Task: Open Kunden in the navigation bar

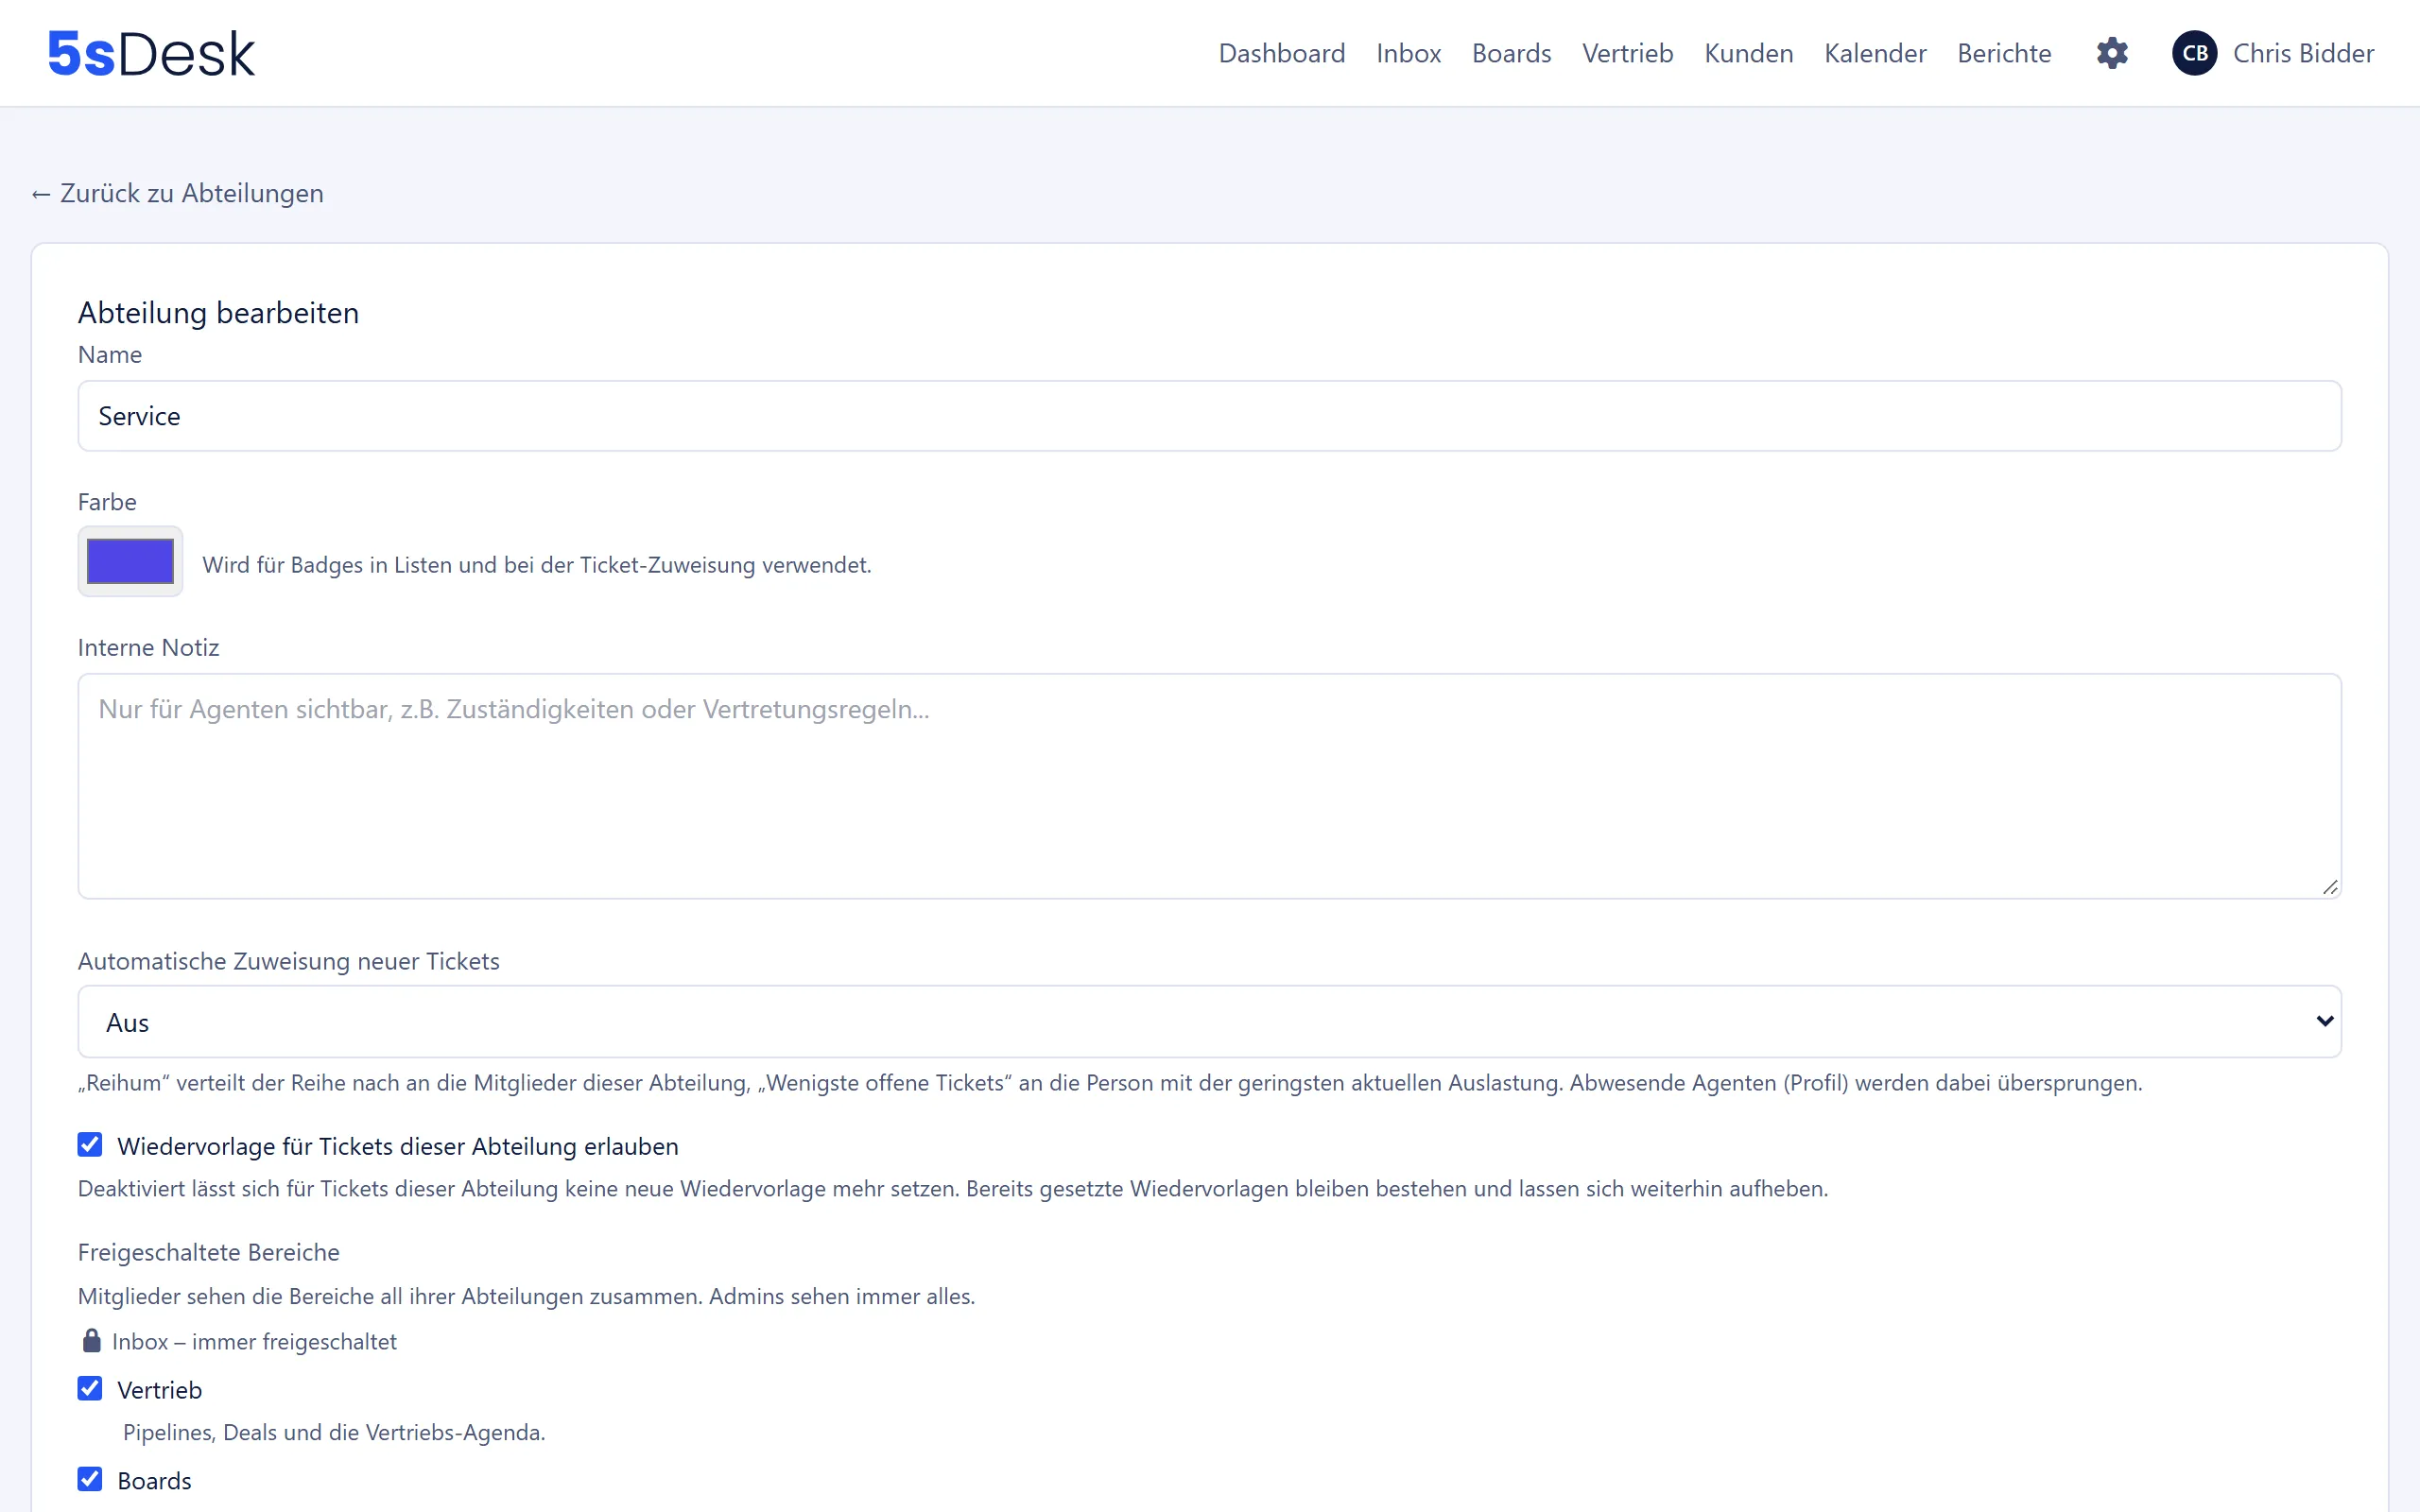Action: click(1748, 53)
